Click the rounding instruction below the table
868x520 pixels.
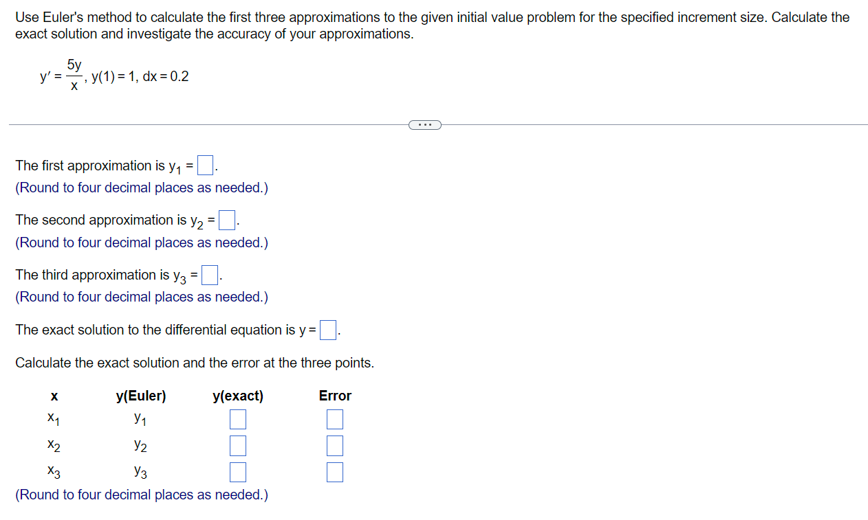click(141, 495)
